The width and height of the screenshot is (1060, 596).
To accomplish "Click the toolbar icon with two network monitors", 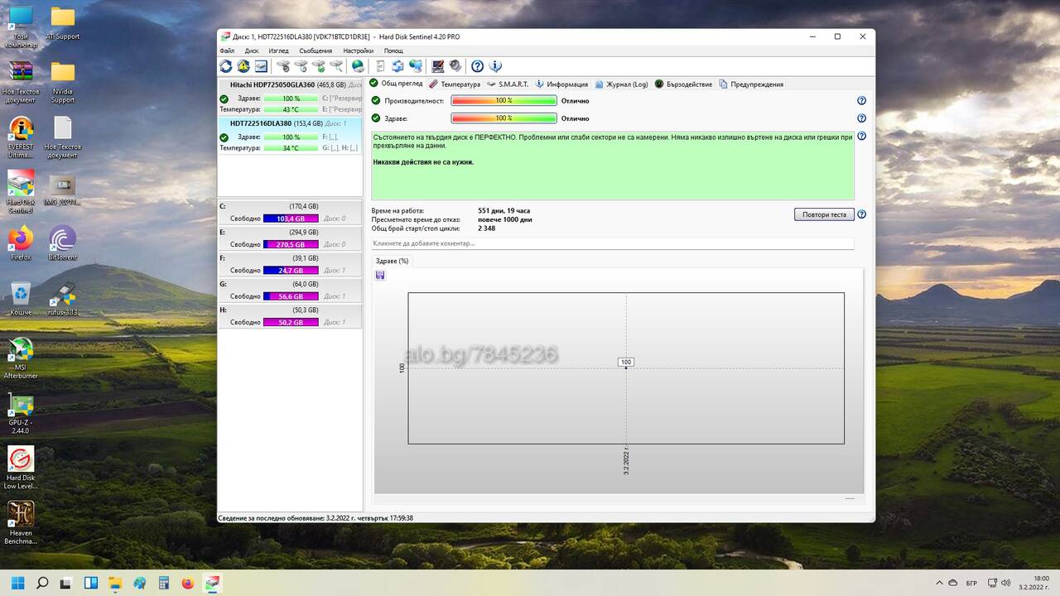I will coord(415,66).
